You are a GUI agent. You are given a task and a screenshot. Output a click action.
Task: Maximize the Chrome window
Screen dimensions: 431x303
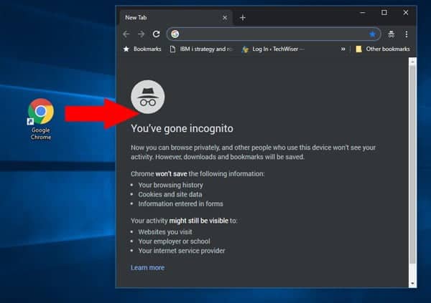(384, 13)
